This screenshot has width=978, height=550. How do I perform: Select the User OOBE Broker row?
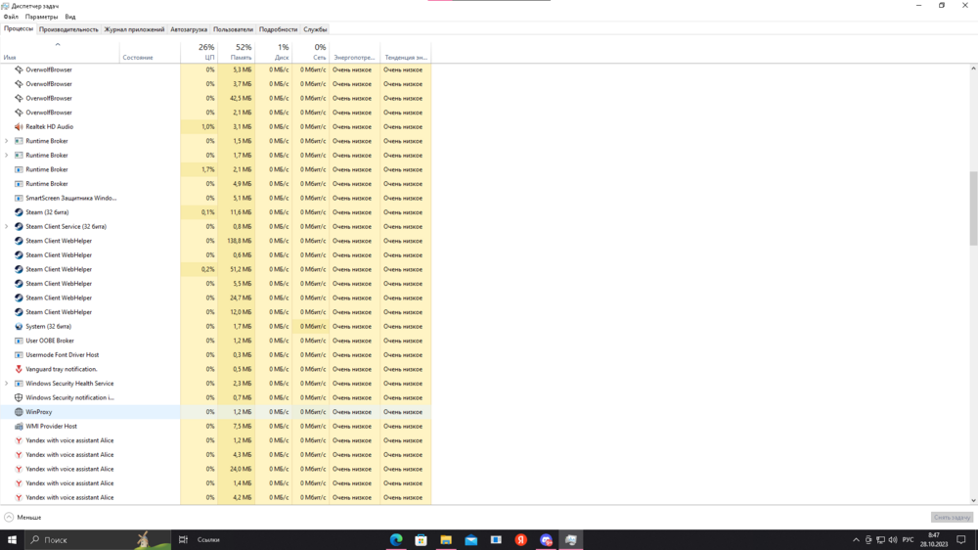click(215, 341)
